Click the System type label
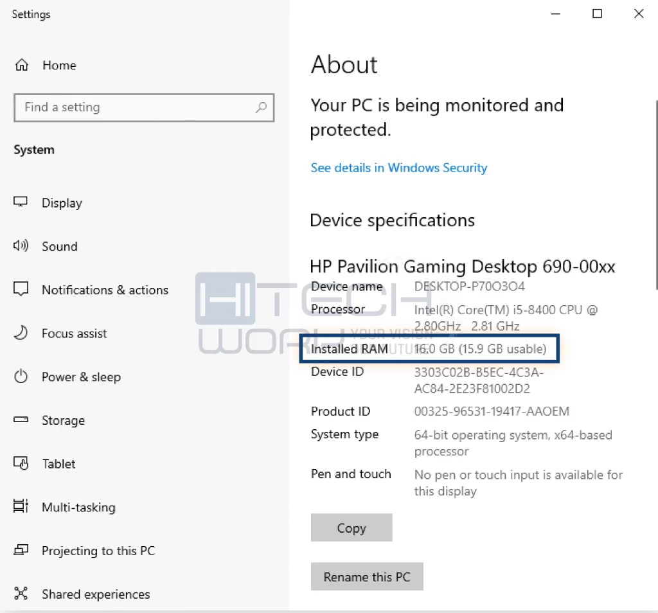658x613 pixels. [344, 434]
